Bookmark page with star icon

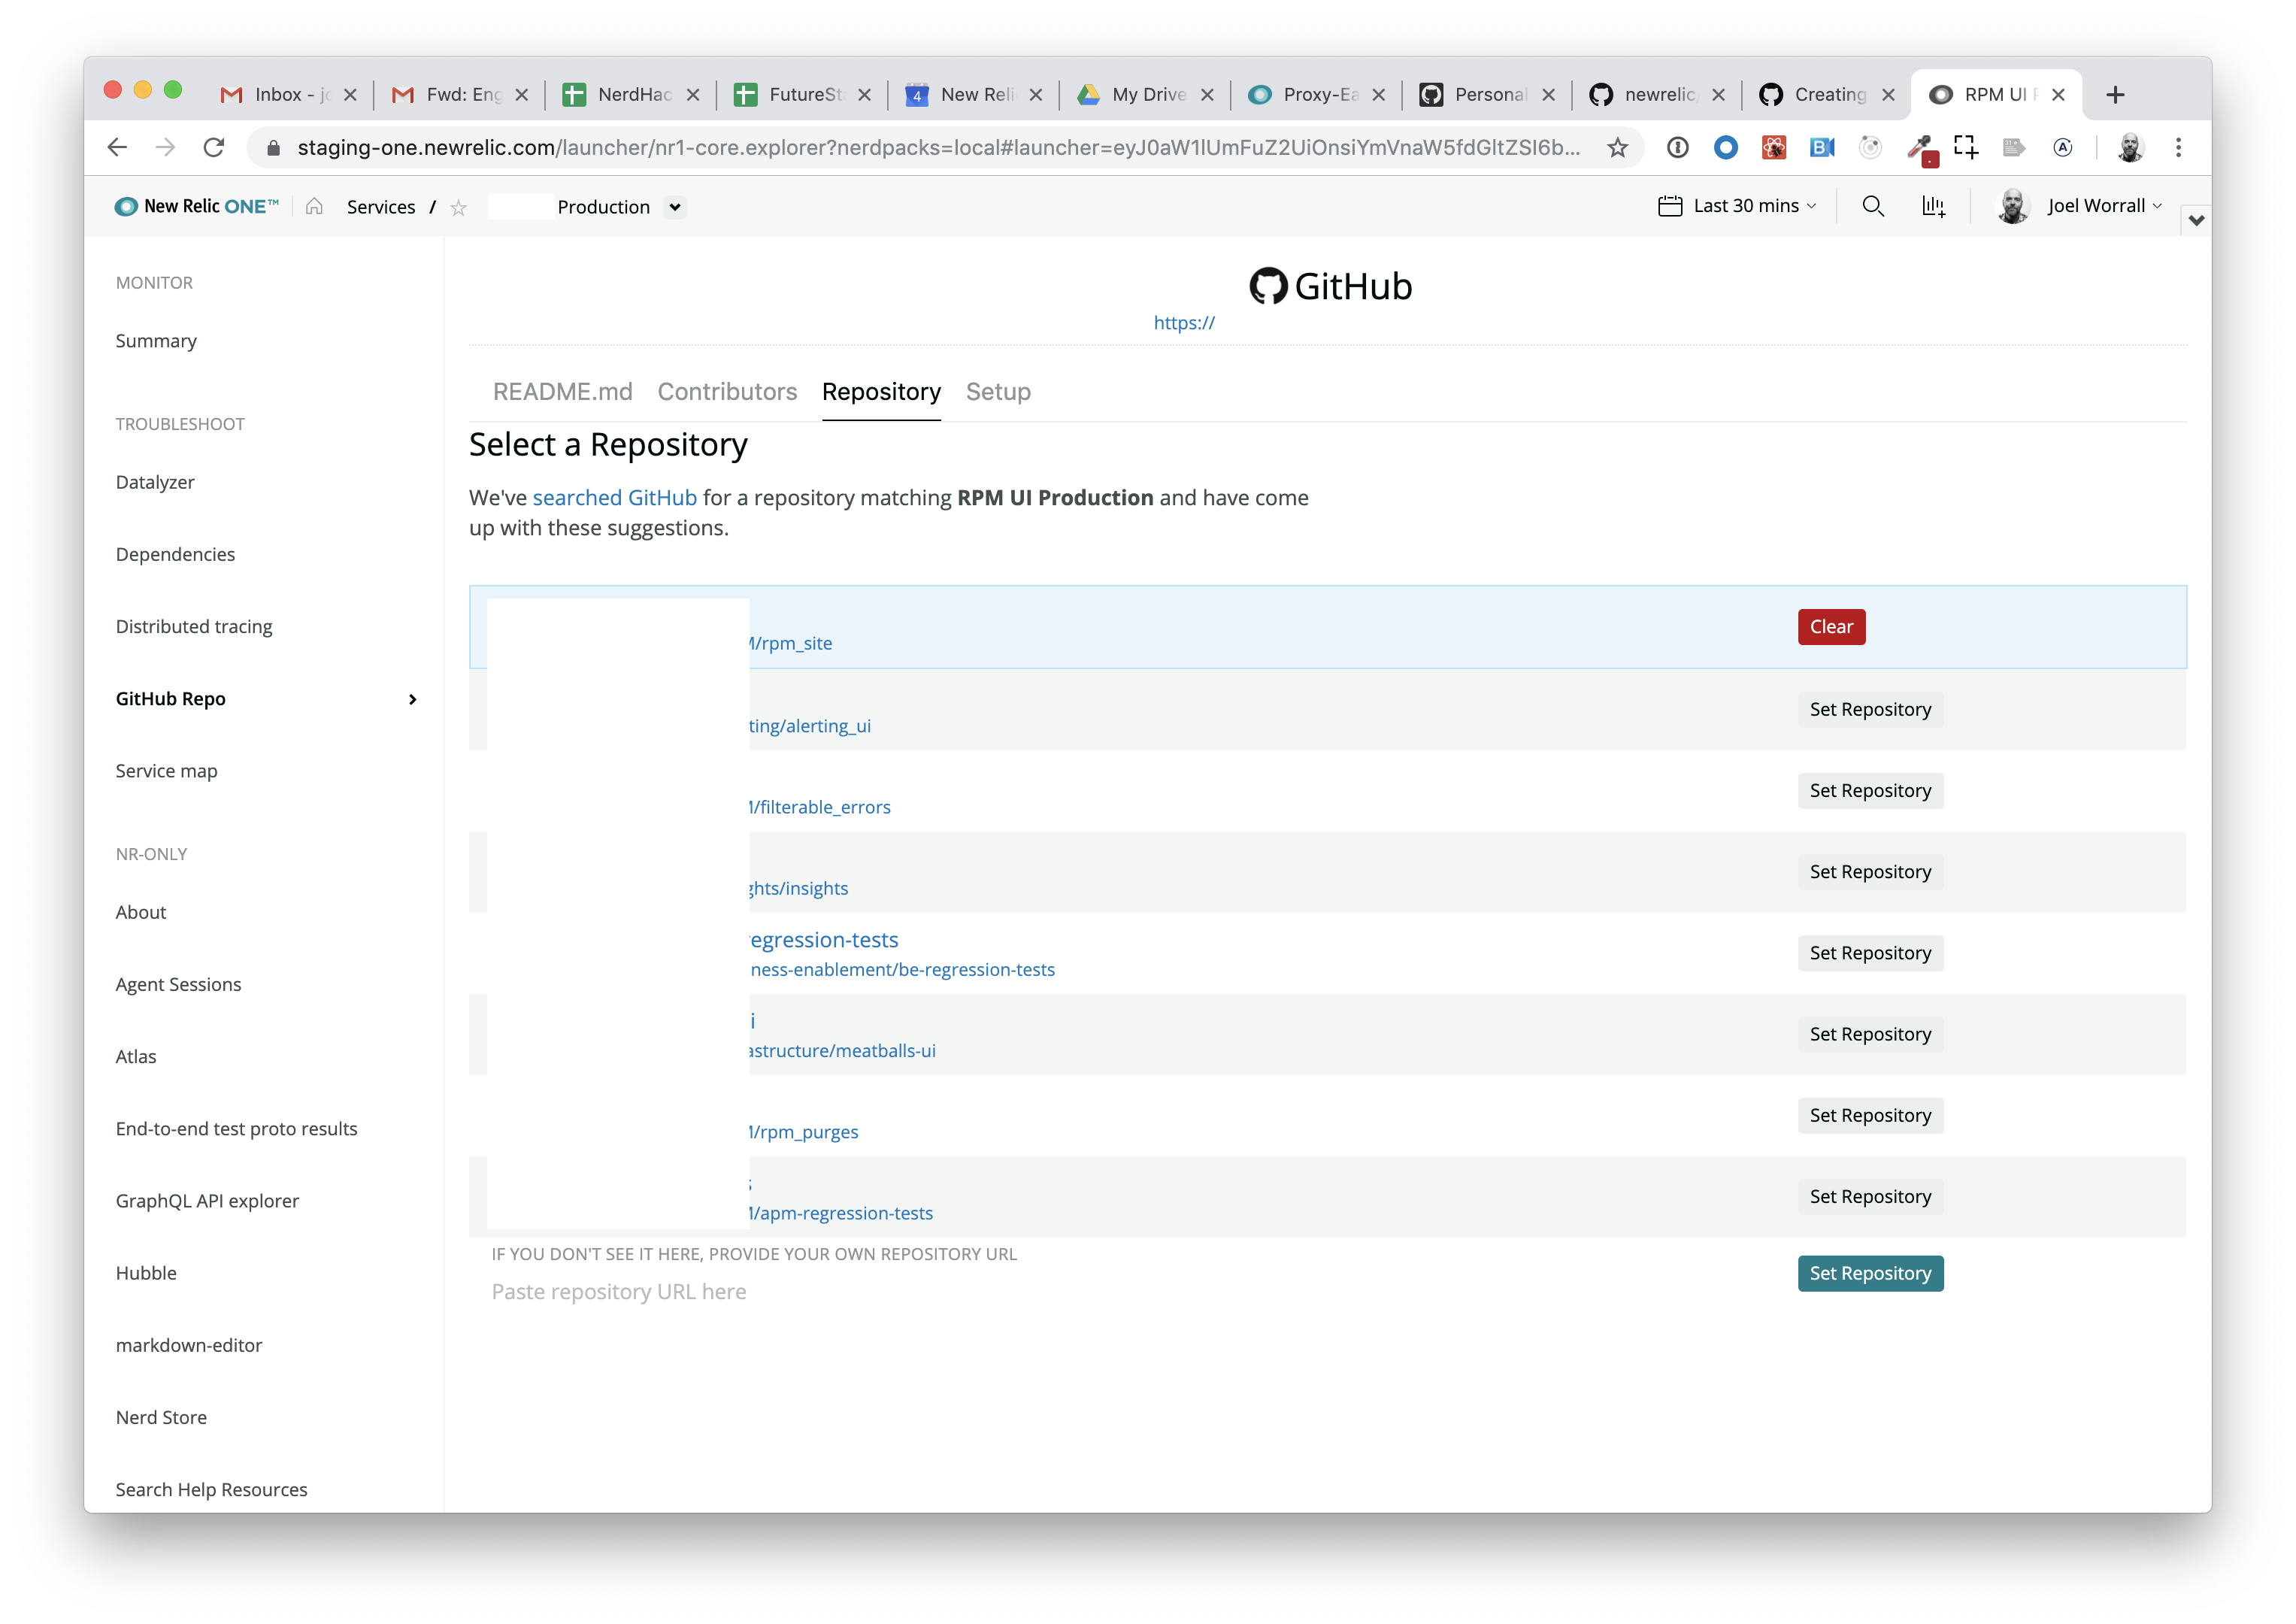[x=1617, y=148]
